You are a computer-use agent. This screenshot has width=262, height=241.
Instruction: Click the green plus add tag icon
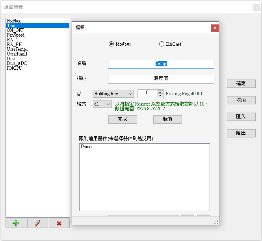coord(16,223)
